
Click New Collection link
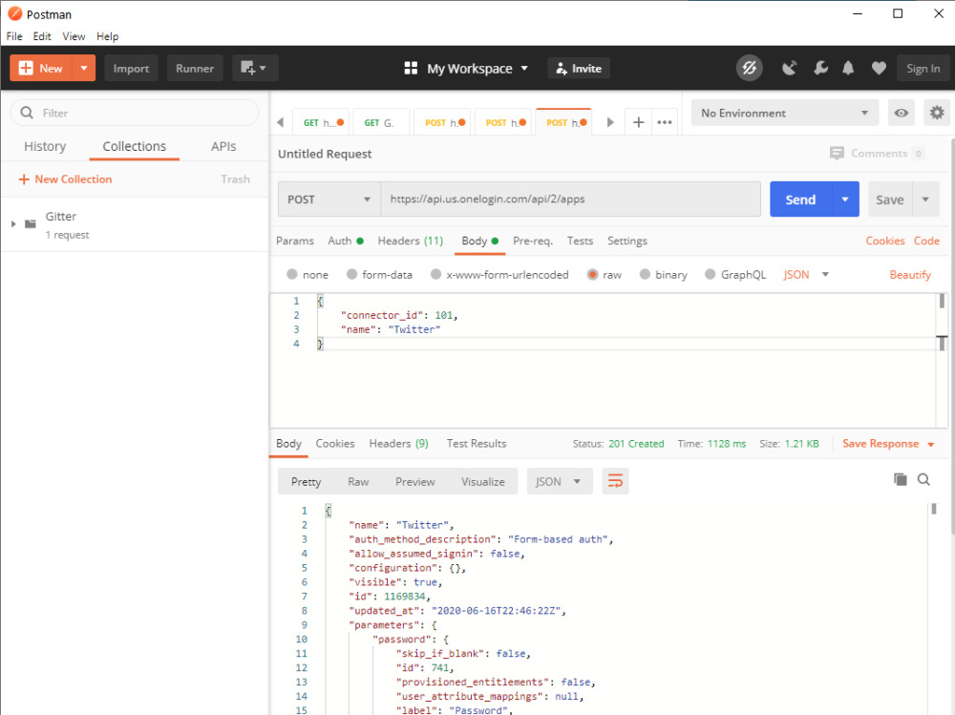point(66,179)
